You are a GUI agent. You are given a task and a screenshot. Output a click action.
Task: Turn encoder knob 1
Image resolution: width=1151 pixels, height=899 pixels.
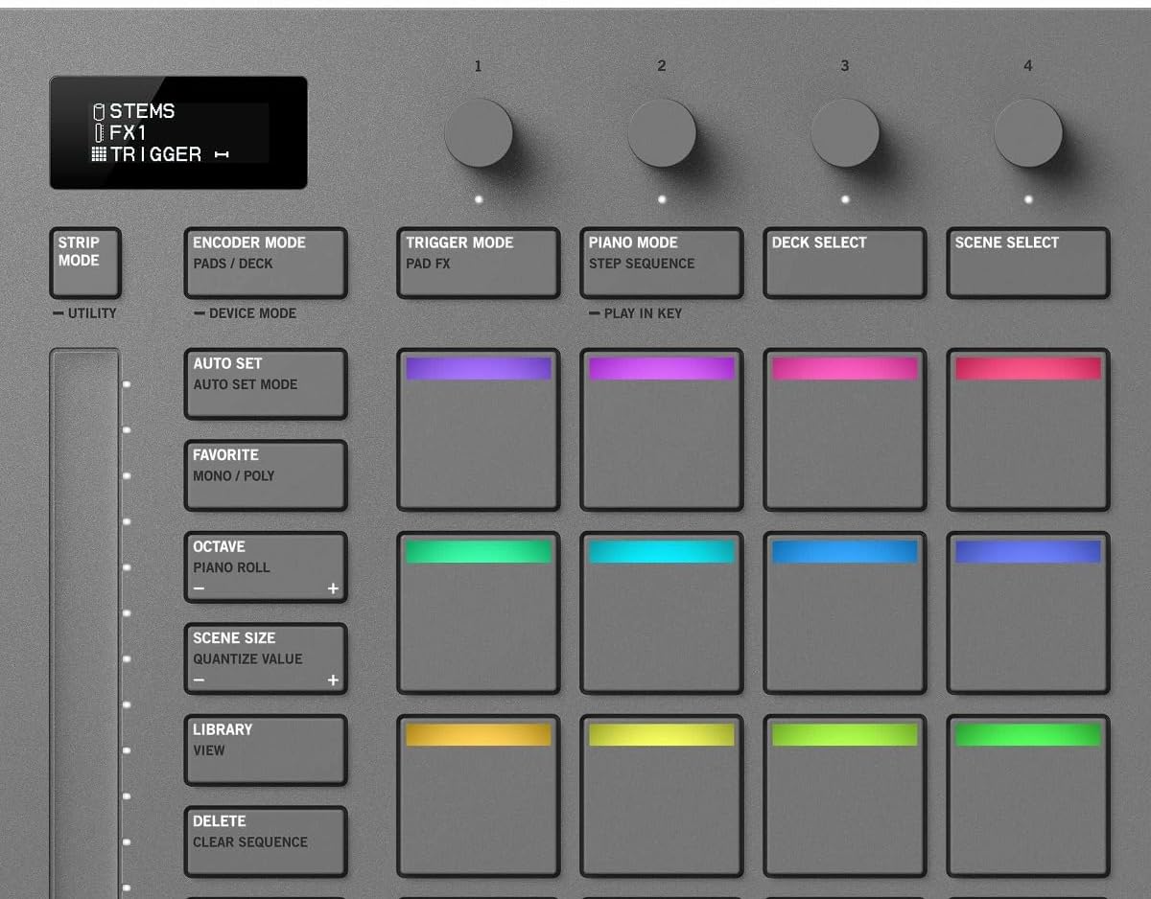click(478, 133)
